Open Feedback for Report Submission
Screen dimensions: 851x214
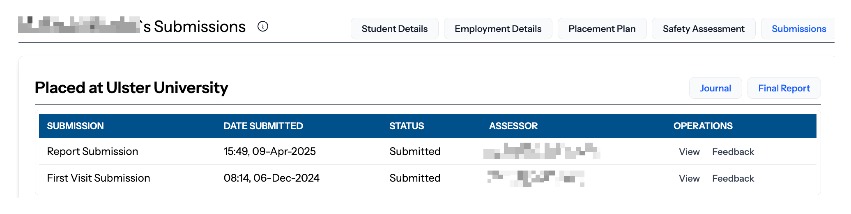coord(733,152)
